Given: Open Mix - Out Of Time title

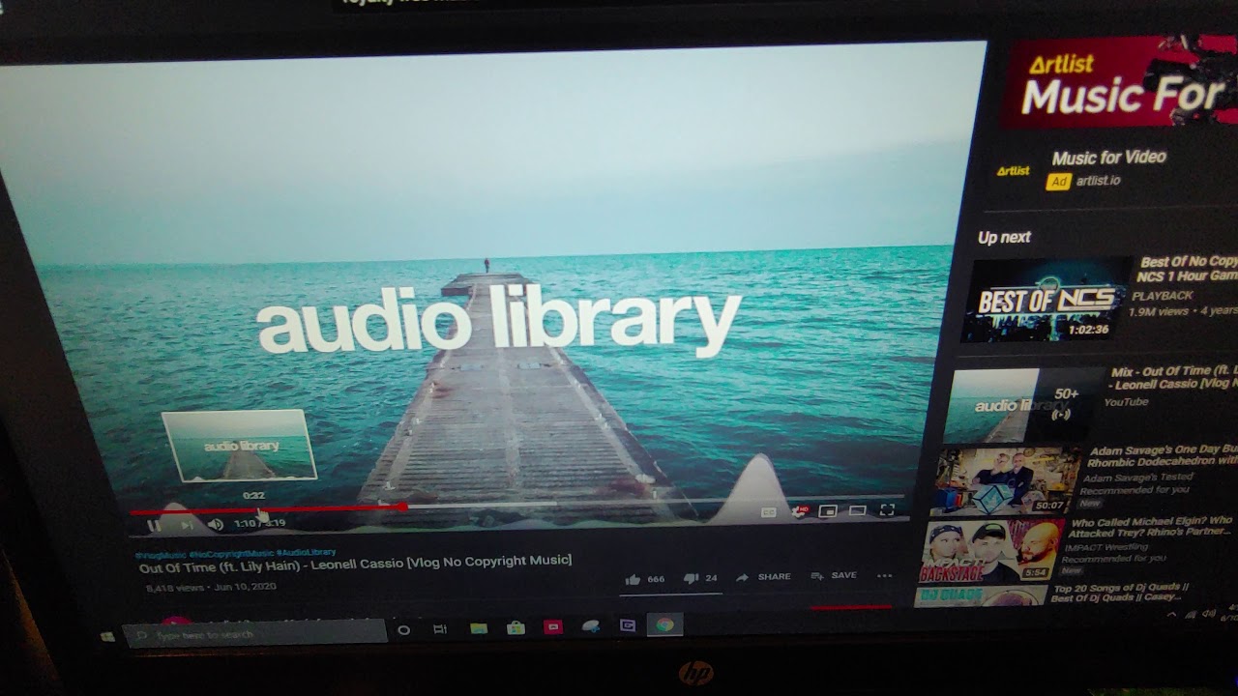Looking at the screenshot, I should click(x=1173, y=378).
